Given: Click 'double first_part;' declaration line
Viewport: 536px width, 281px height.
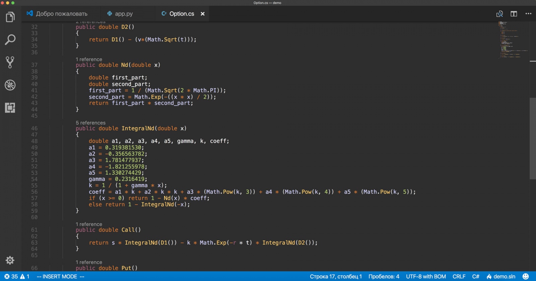Looking at the screenshot, I should 118,78.
